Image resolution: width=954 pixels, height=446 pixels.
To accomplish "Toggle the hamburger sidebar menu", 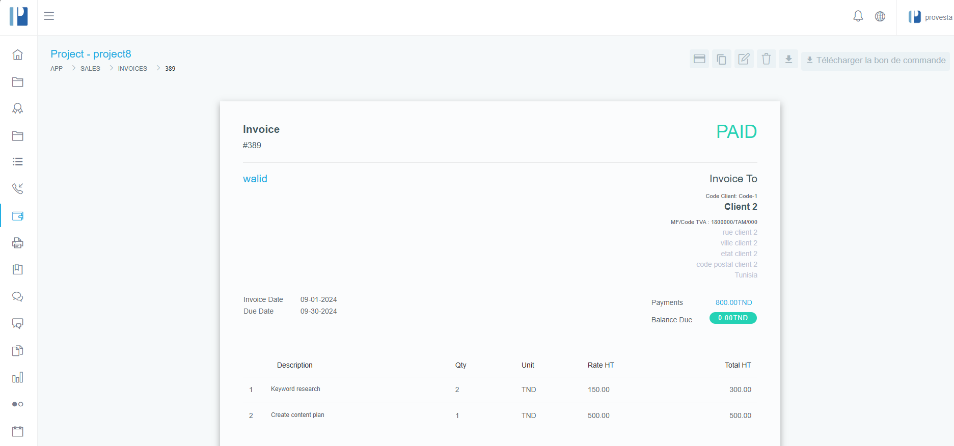I will [49, 16].
